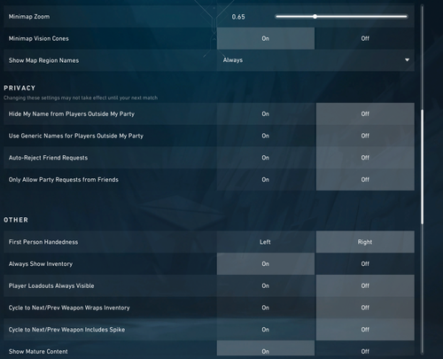Turn Auto-Reject Friend Requests On
The width and height of the screenshot is (443, 359).
coord(266,158)
